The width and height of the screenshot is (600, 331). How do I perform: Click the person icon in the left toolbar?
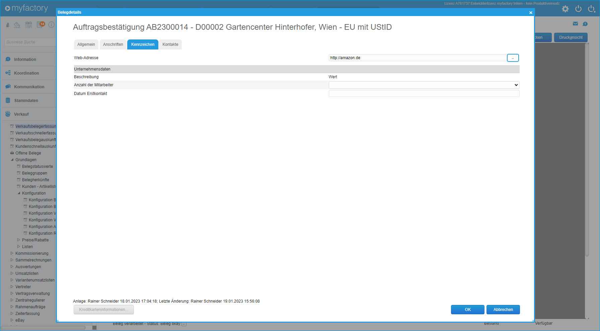8,25
